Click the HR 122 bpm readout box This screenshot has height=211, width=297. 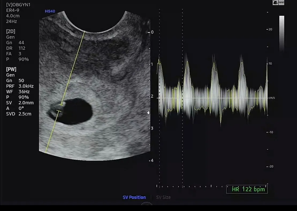247,189
